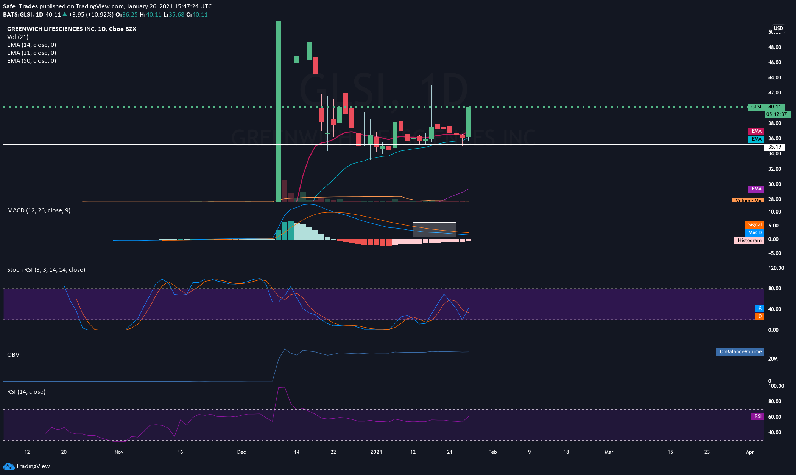The image size is (796, 475).
Task: Click the low value L:35.68 in header
Action: pyautogui.click(x=174, y=15)
